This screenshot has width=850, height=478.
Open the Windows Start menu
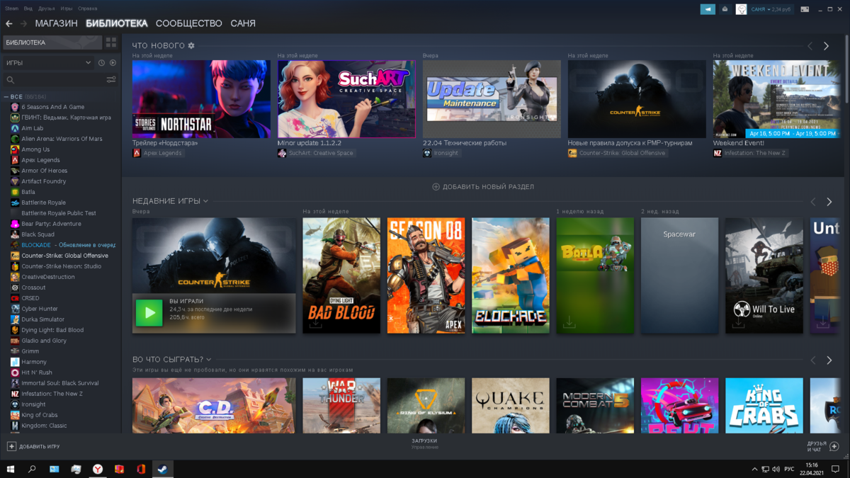click(x=11, y=469)
